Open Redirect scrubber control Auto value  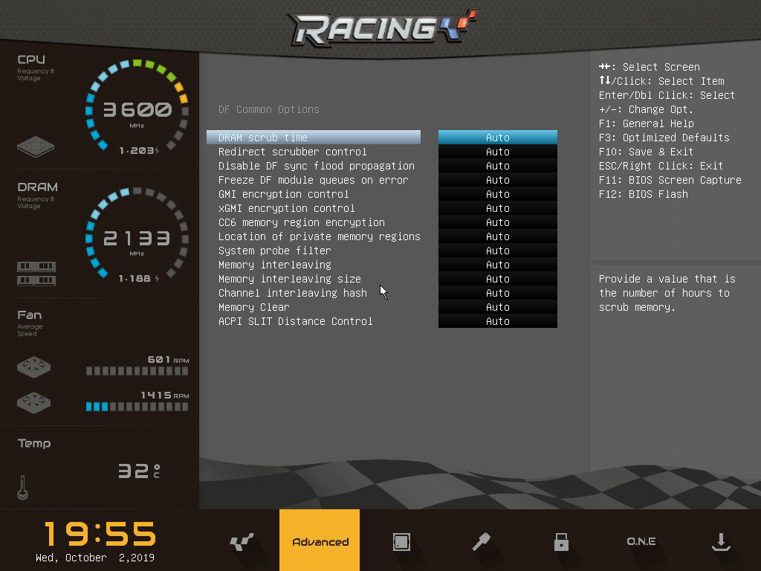tap(497, 152)
